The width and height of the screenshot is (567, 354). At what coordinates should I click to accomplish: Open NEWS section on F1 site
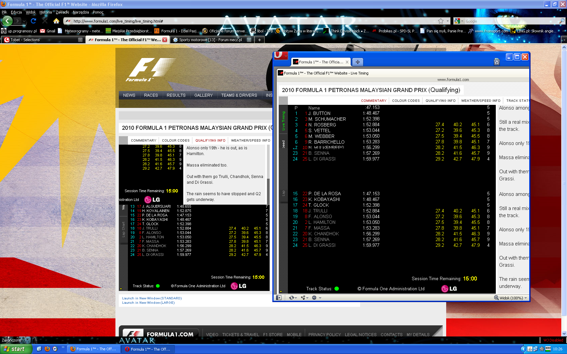click(129, 95)
